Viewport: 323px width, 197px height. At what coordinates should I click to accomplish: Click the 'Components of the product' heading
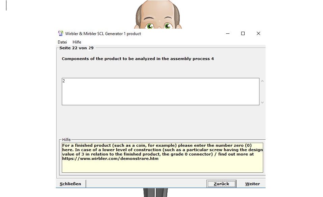(x=138, y=59)
